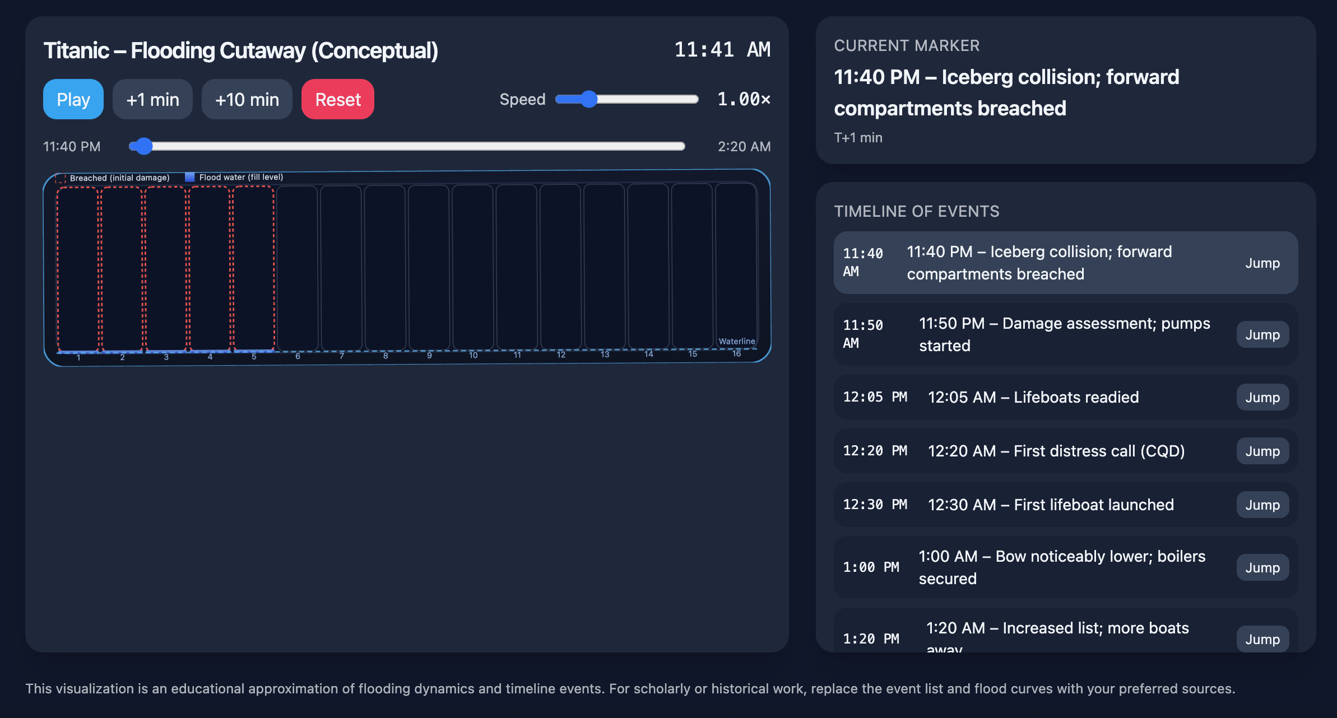The width and height of the screenshot is (1337, 718).
Task: Jump to 11:50 PM damage assessment event
Action: [x=1262, y=334]
